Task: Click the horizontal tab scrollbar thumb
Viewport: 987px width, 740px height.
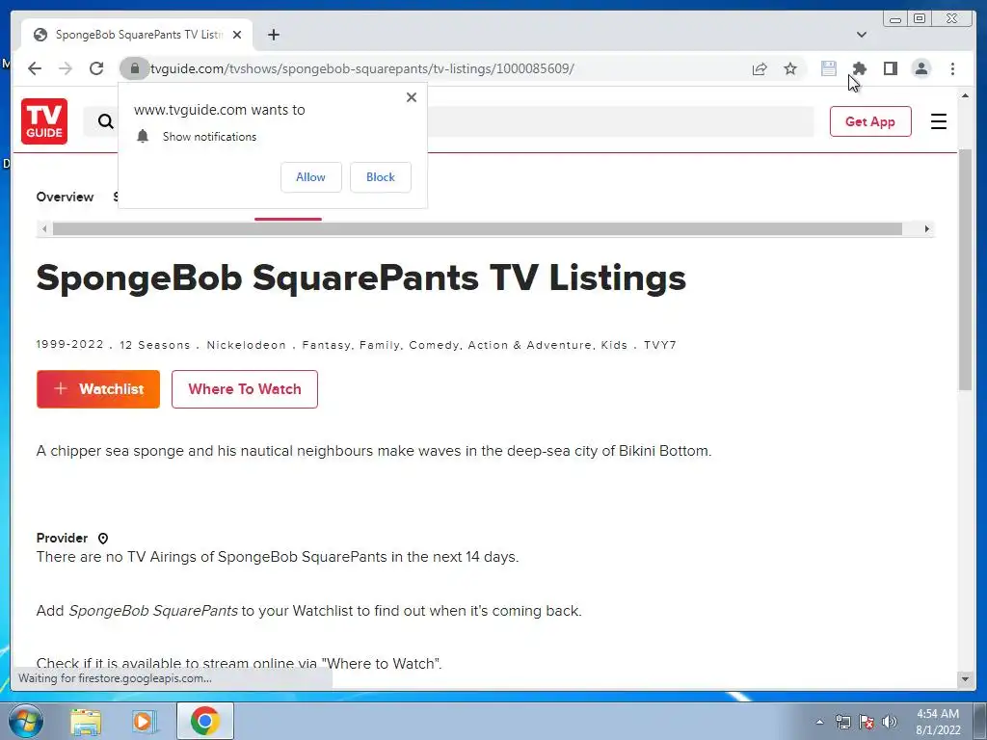Action: coord(477,229)
